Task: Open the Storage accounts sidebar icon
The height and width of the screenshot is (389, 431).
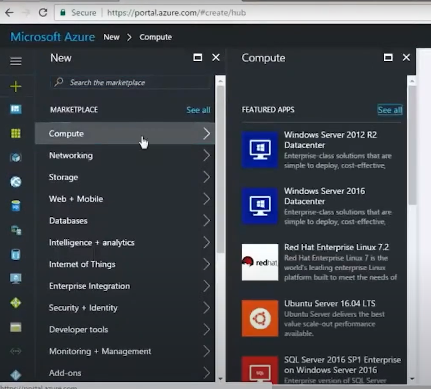Action: click(x=15, y=327)
